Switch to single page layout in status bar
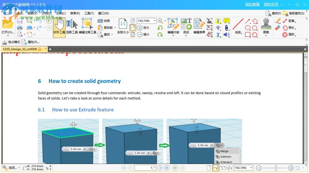The height and width of the screenshot is (173, 309). (x=209, y=168)
